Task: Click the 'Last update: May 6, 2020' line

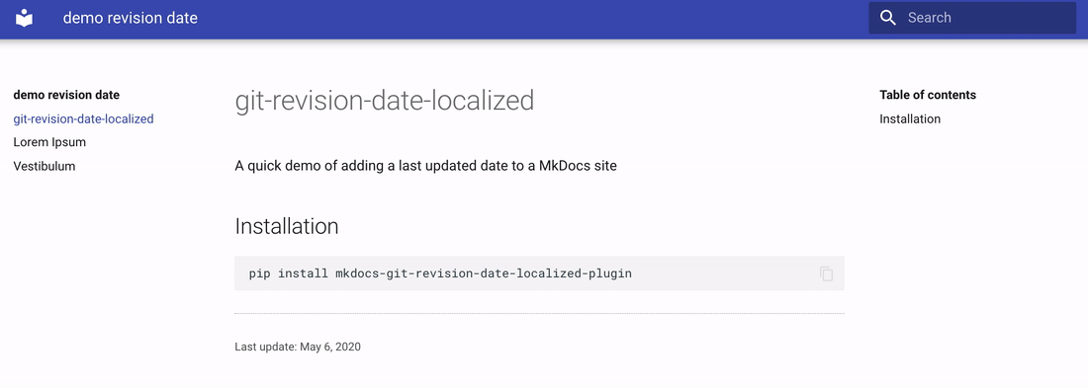Action: pos(298,347)
